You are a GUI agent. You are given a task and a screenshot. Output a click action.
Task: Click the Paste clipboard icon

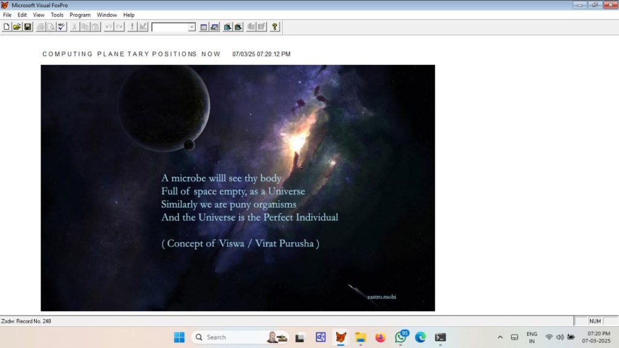pyautogui.click(x=96, y=27)
